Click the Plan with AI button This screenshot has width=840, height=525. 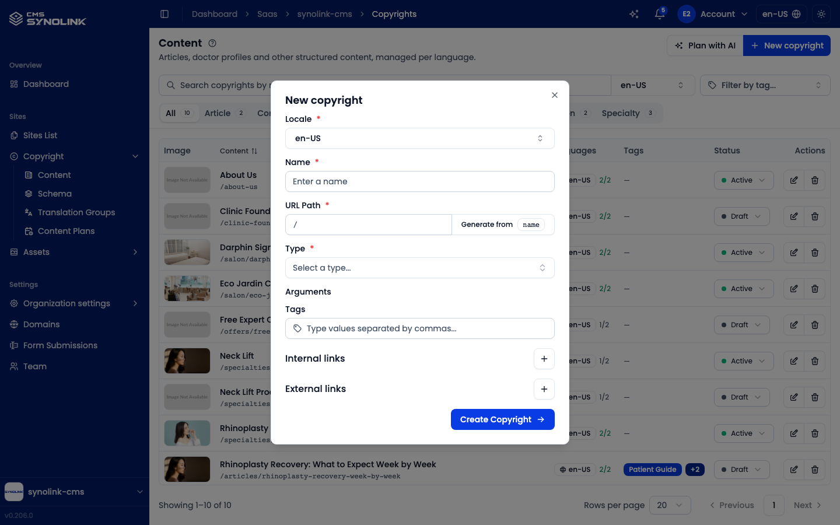(705, 45)
